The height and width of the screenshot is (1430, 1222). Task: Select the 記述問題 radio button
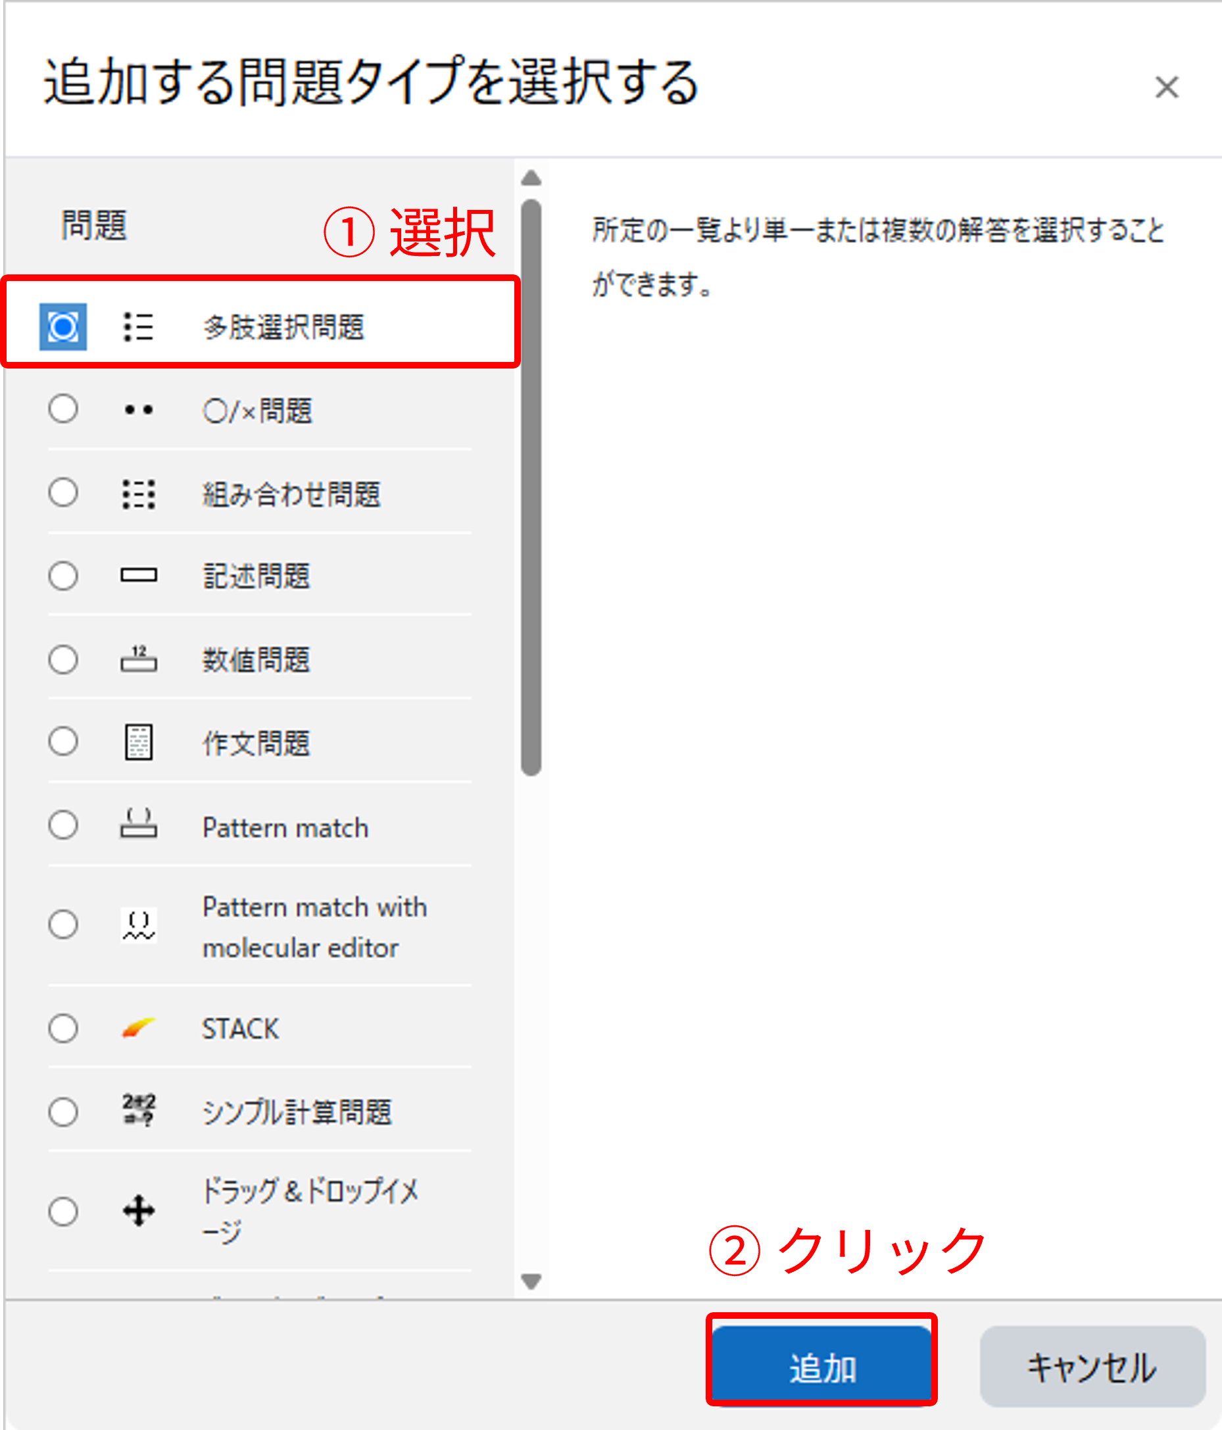point(62,575)
